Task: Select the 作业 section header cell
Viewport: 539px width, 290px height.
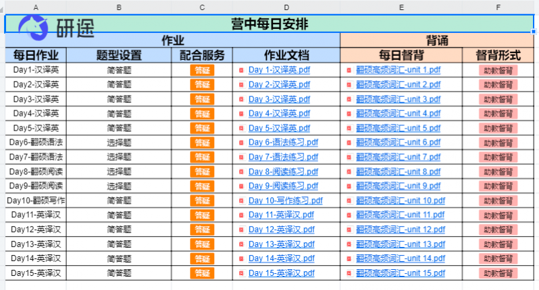Action: pyautogui.click(x=172, y=40)
